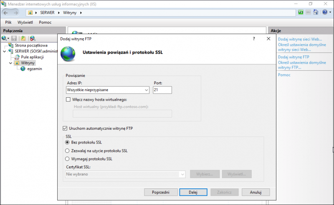Click the save disk icon in Połączenia toolbar
The height and width of the screenshot is (205, 334).
[14, 38]
